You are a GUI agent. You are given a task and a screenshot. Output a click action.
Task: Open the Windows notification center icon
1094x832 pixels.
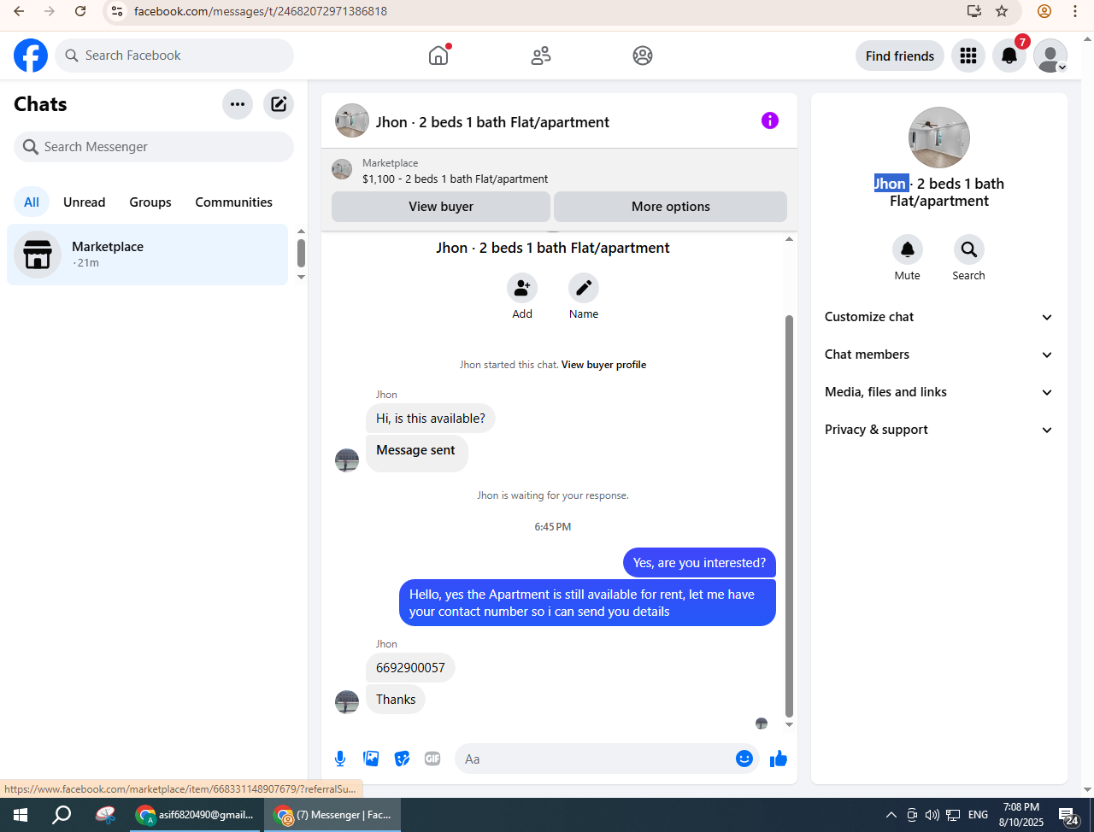1069,815
